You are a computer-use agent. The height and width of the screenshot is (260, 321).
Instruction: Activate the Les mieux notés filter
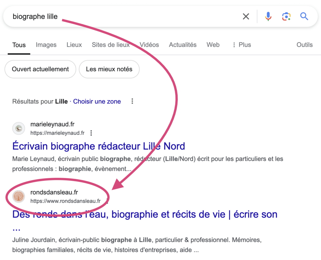pos(109,69)
